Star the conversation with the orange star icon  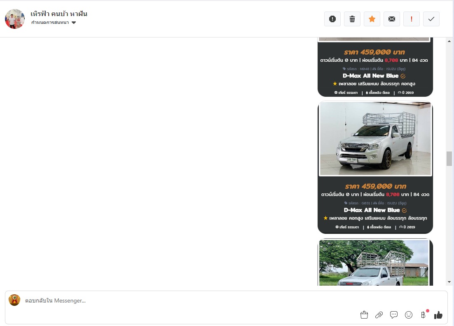point(372,19)
